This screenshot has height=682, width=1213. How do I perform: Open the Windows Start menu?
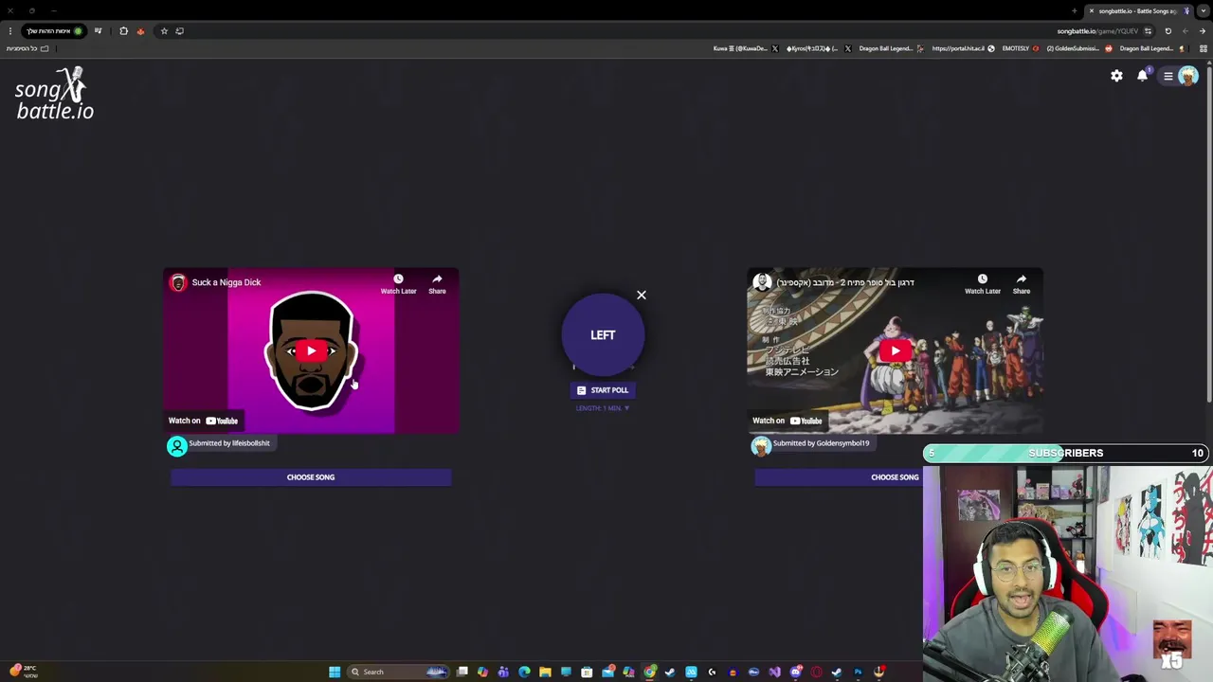coord(335,673)
